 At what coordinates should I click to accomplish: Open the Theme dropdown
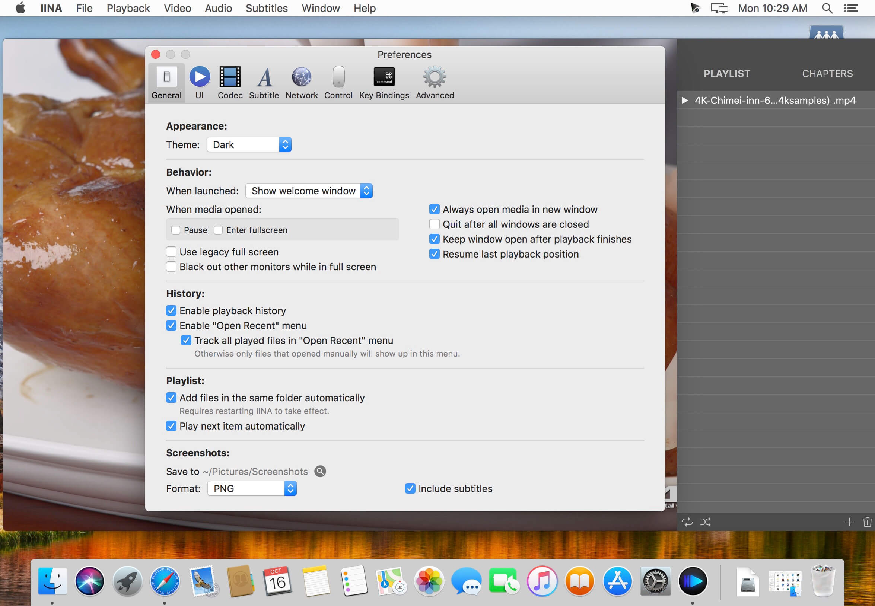(249, 145)
